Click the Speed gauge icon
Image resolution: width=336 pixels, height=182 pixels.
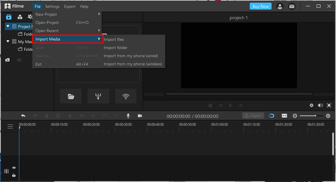(x=105, y=116)
